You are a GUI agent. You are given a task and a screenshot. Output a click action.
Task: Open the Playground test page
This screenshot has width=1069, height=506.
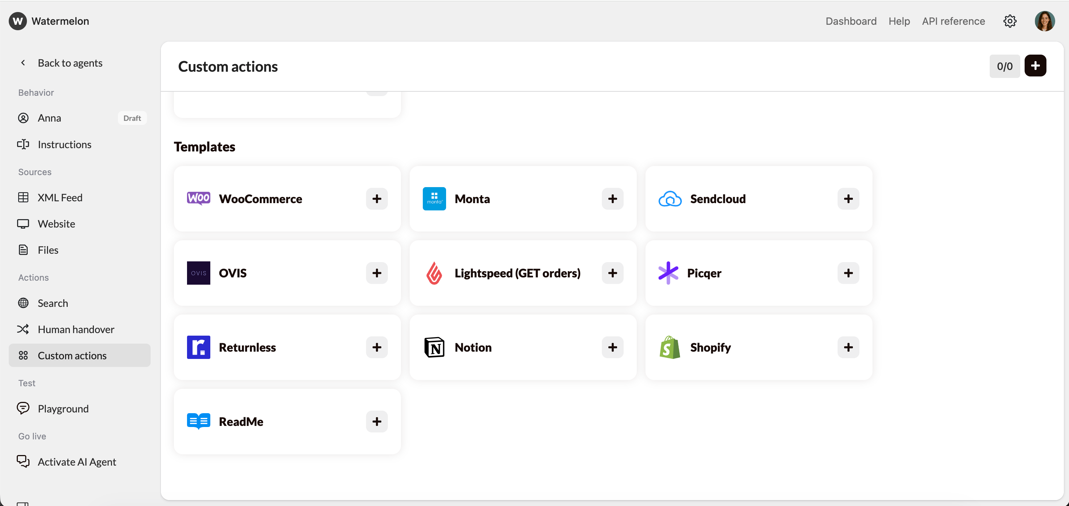80,409
